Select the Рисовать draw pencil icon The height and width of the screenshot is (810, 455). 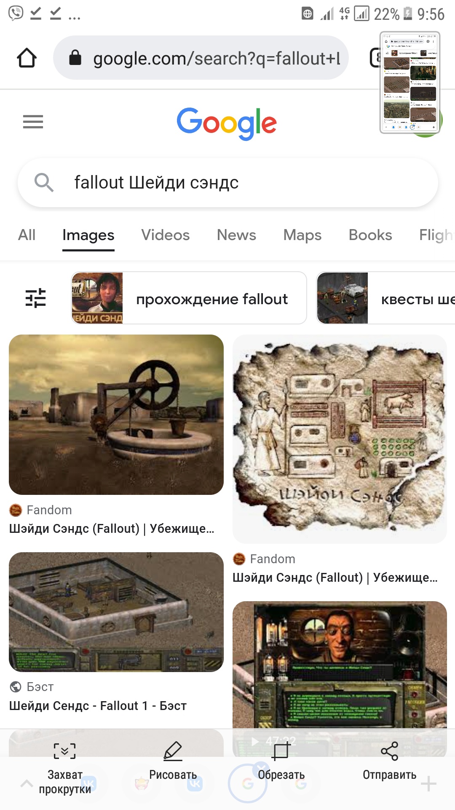point(173,751)
